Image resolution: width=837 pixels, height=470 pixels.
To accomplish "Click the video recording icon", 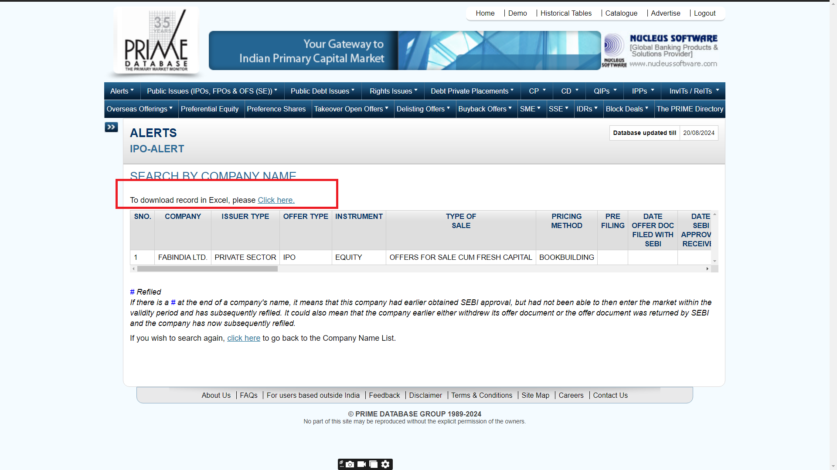I will 362,464.
